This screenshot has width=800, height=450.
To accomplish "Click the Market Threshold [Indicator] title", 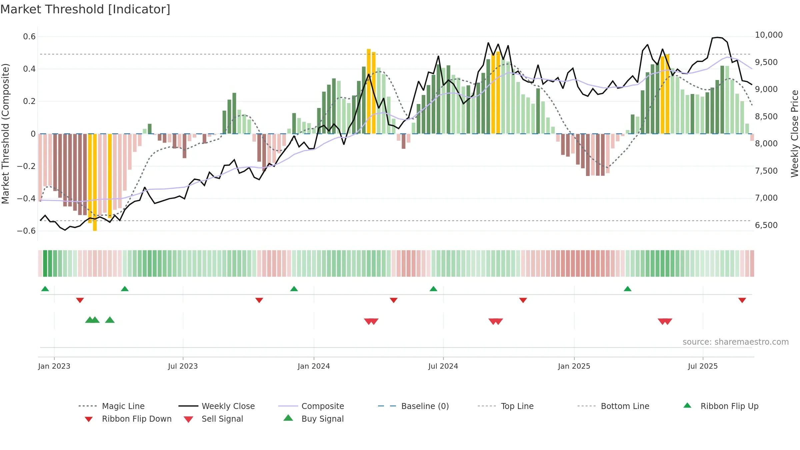I will tap(85, 9).
